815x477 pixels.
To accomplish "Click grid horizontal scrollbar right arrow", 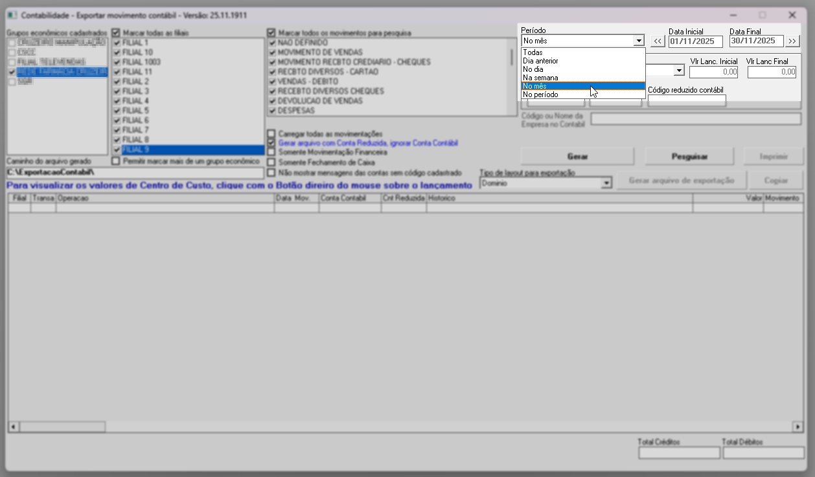I will coord(798,427).
